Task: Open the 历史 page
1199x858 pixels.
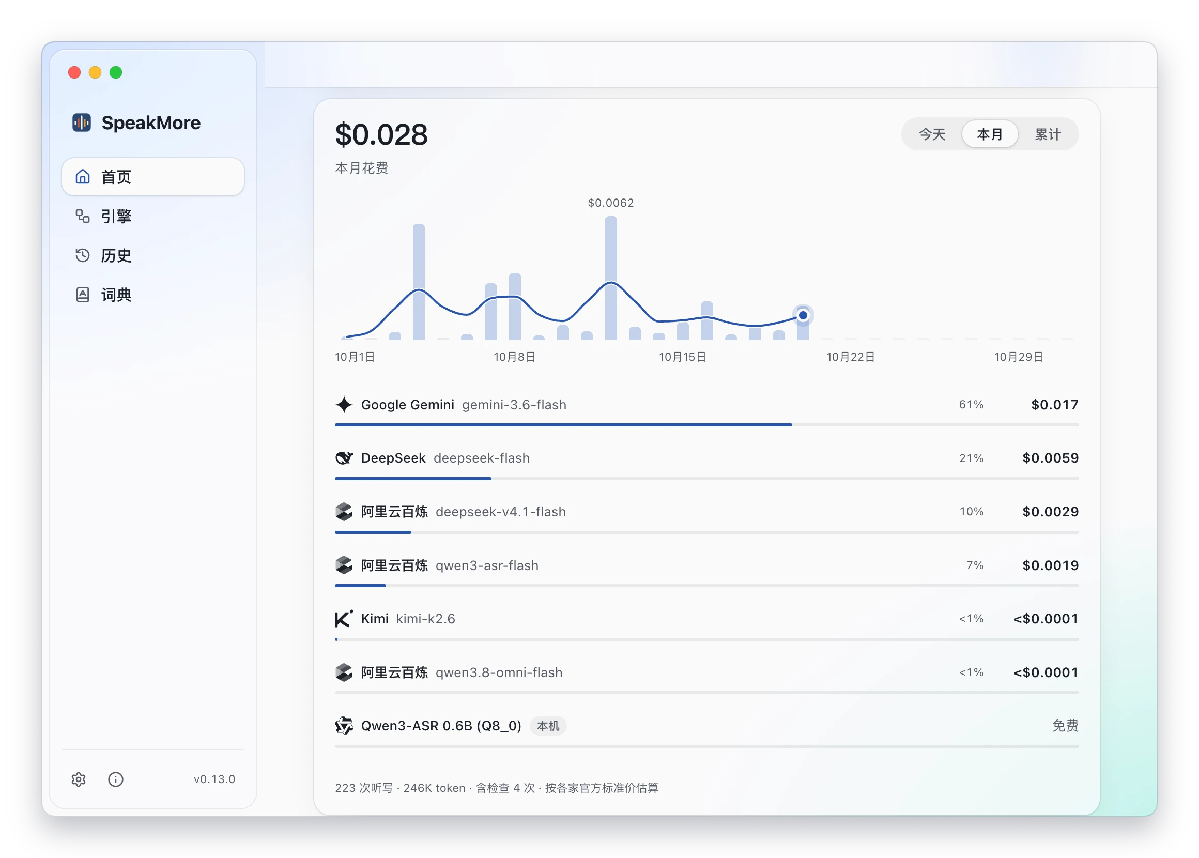Action: [x=152, y=255]
